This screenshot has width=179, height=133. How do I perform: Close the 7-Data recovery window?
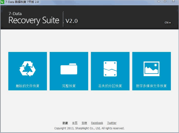173,1
